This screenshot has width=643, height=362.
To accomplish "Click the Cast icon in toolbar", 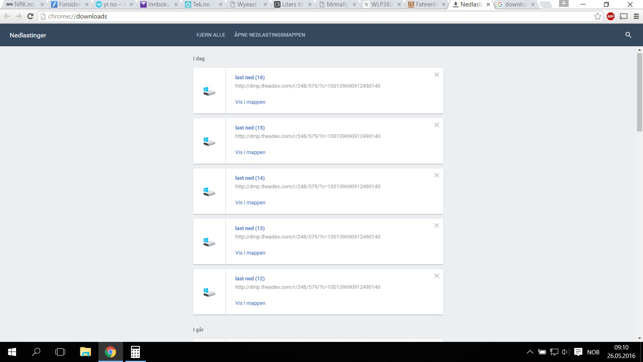I will click(623, 16).
